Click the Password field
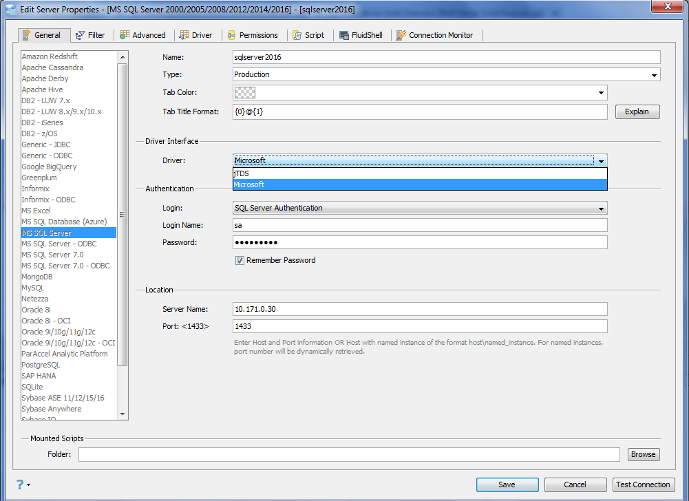Image resolution: width=689 pixels, height=501 pixels. tap(420, 242)
